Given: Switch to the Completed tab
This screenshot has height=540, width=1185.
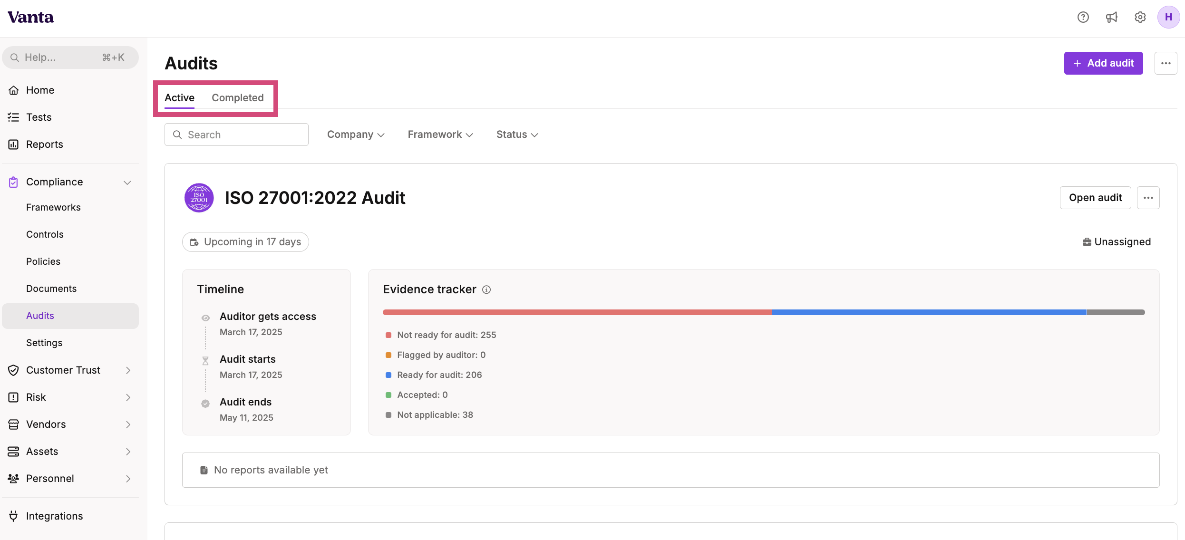Looking at the screenshot, I should [238, 98].
